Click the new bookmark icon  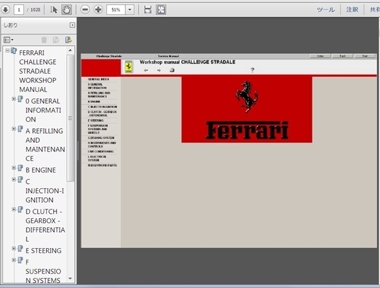tap(56, 40)
